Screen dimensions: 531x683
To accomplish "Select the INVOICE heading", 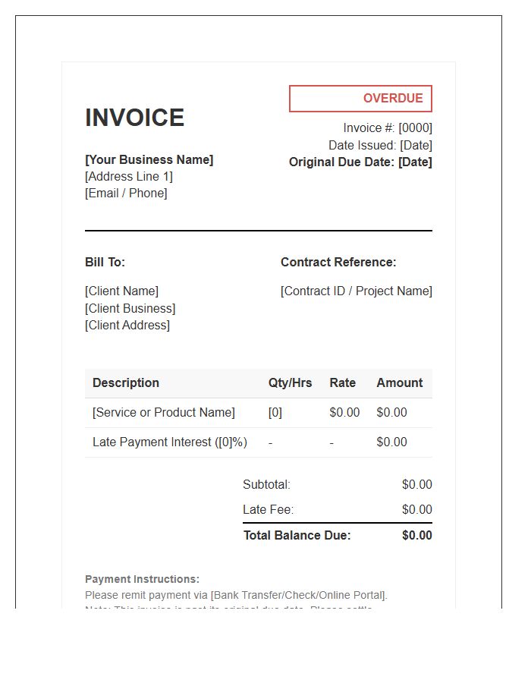I will click(134, 118).
